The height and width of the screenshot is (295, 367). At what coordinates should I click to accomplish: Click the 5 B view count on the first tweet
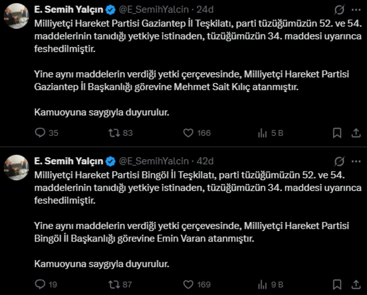click(x=272, y=133)
